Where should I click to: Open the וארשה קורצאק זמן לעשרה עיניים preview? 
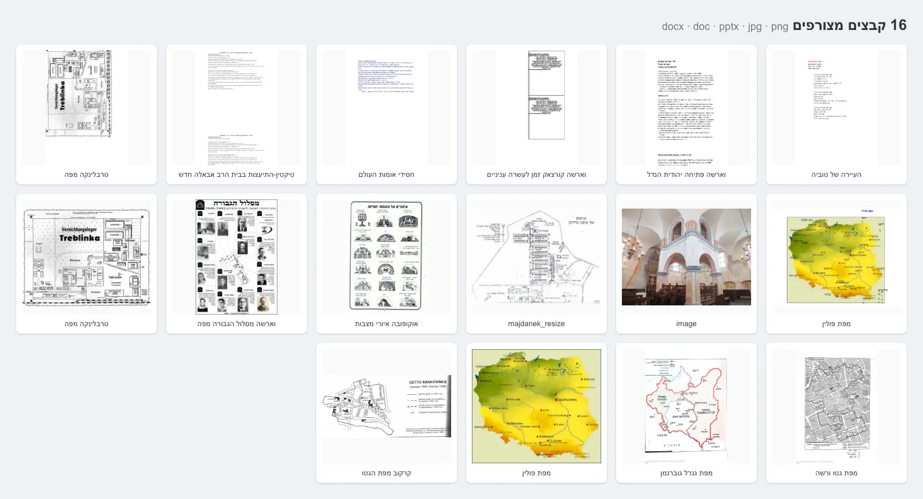(x=536, y=107)
